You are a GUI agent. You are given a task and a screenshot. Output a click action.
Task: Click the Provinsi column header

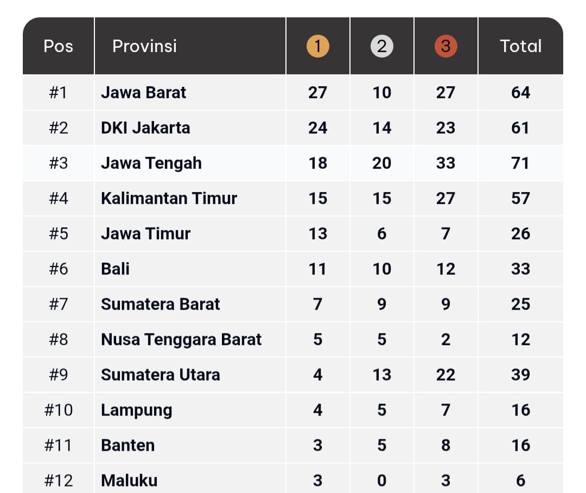point(144,47)
